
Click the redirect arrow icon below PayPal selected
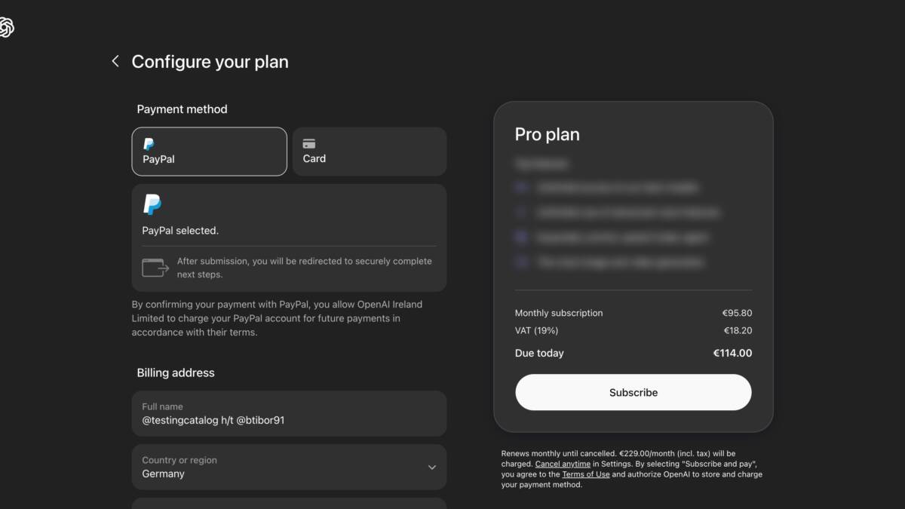tap(155, 266)
